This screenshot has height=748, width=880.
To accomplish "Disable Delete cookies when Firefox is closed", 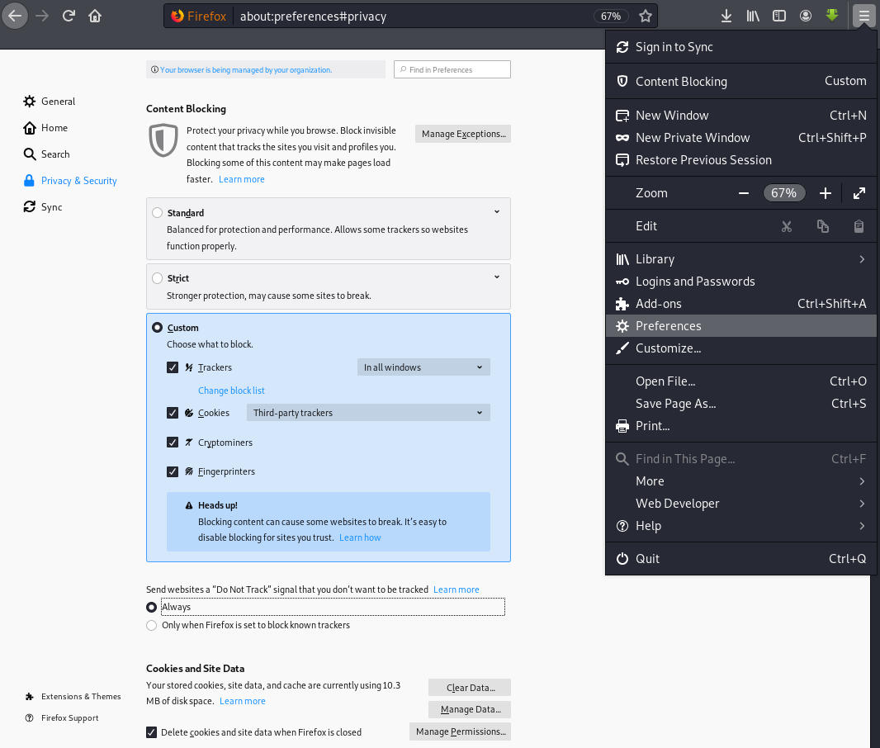I will click(151, 731).
